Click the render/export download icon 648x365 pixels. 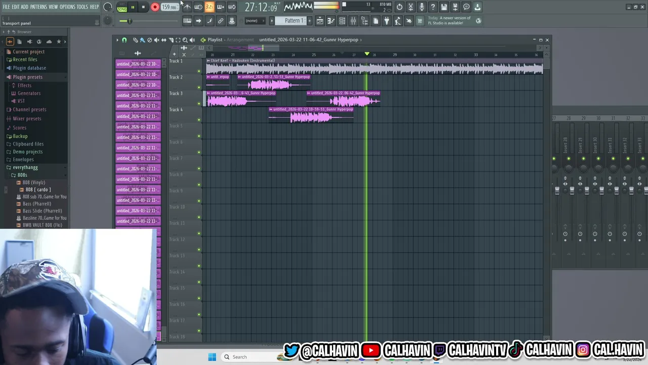coord(477,7)
